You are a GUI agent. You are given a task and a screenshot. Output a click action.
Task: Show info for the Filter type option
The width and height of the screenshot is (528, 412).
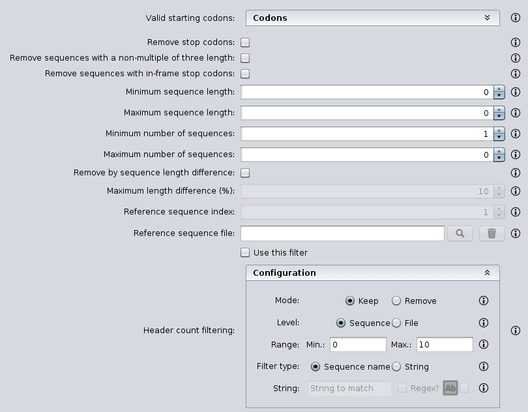(x=484, y=366)
